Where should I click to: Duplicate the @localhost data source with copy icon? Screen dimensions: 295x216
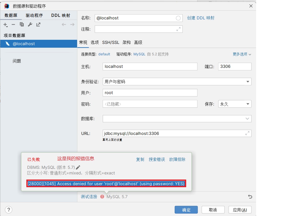point(22,24)
